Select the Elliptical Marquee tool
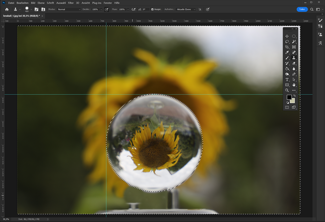 [294, 36]
